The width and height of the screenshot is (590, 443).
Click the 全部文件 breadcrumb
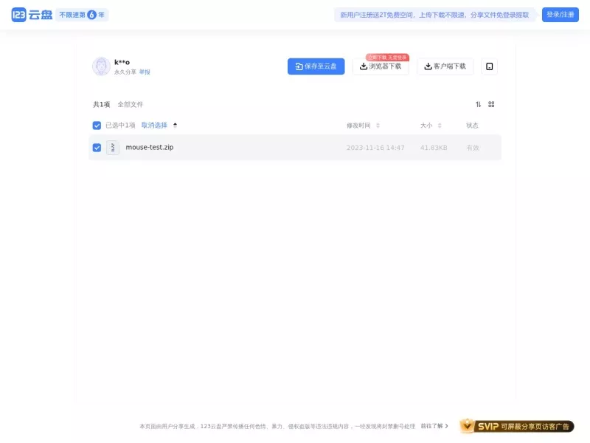131,104
